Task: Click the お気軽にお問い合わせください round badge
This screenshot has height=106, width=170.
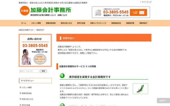Action: tap(40, 59)
